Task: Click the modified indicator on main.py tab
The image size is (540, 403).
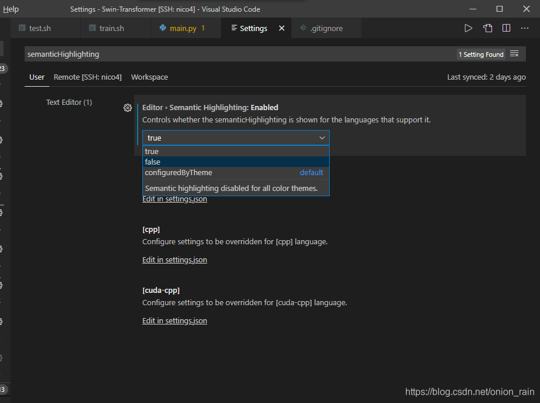Action: [x=203, y=27]
